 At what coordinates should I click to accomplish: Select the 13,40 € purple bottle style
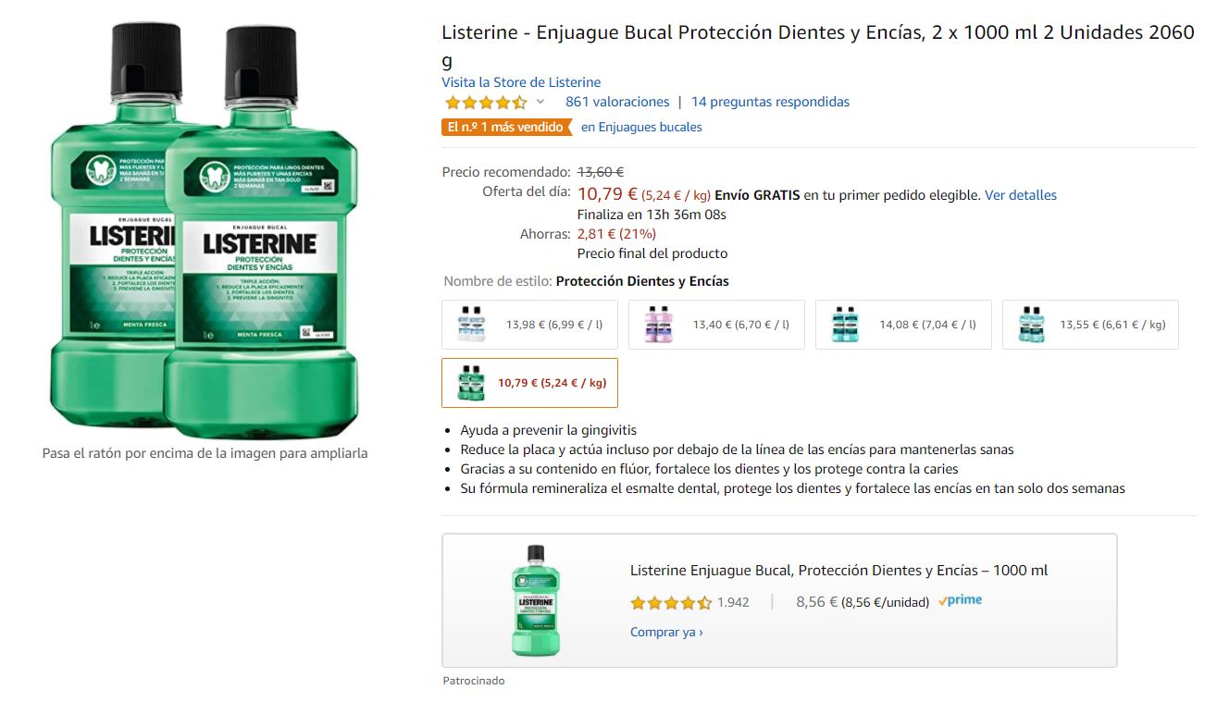pyautogui.click(x=716, y=325)
